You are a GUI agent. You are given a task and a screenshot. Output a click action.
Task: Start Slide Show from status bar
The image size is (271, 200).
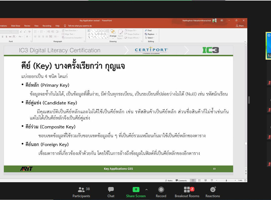pyautogui.click(x=212, y=181)
